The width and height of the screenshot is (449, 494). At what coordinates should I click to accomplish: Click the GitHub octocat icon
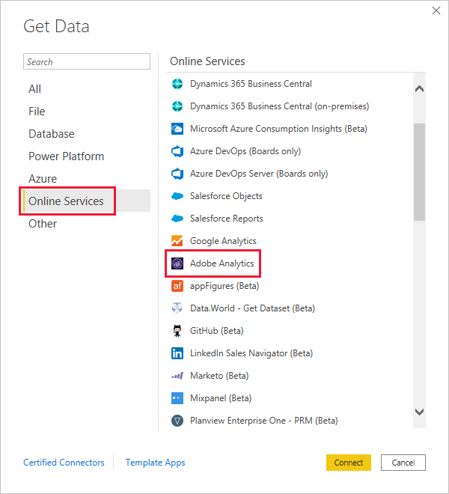tap(177, 331)
